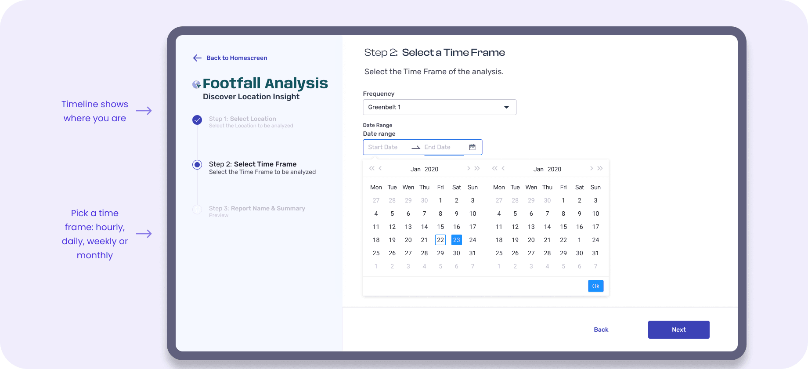Select date 8 in left calendar
The height and width of the screenshot is (369, 808).
440,213
